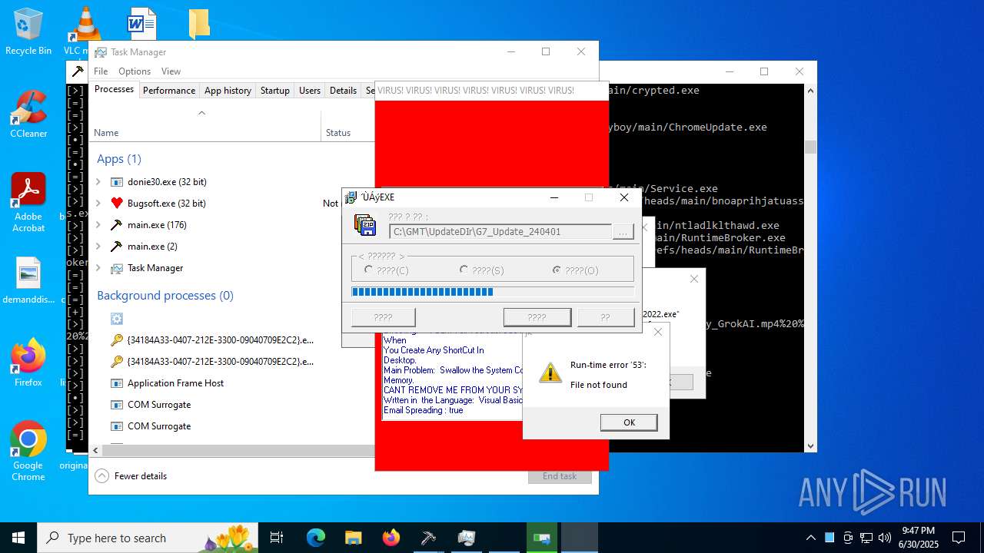The width and height of the screenshot is (984, 553).
Task: Open the CCleaner desktop shortcut
Action: coord(28,115)
